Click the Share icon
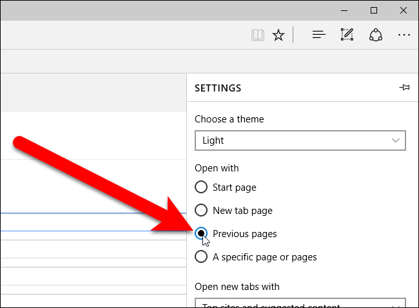 [376, 35]
